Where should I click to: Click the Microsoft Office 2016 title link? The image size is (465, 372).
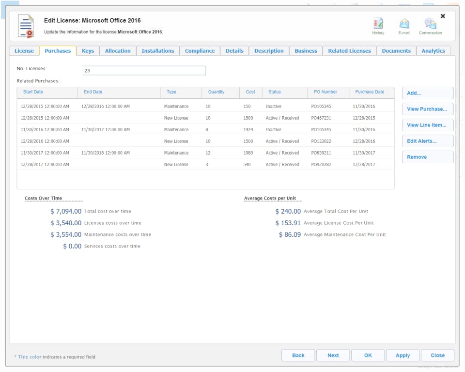tap(111, 21)
